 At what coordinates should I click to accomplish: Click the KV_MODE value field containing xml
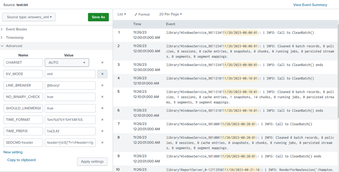[70, 74]
